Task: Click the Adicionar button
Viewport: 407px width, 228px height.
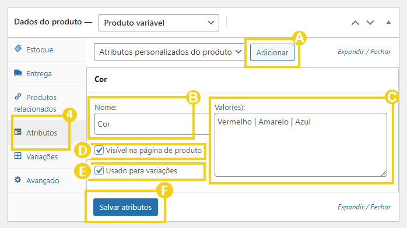Action: point(272,52)
